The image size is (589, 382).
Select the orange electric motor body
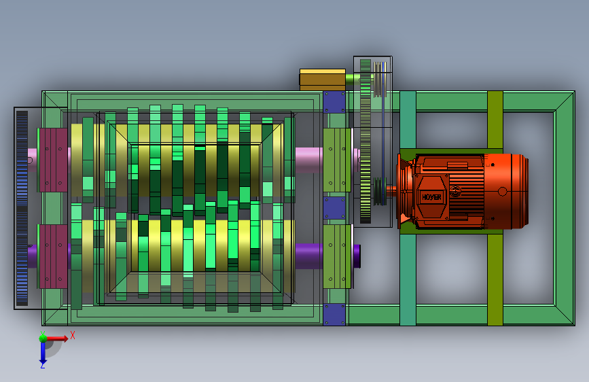click(x=463, y=192)
